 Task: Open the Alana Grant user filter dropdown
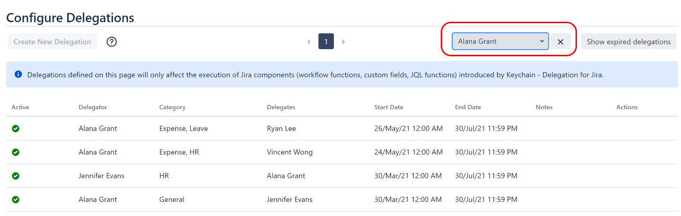(500, 42)
